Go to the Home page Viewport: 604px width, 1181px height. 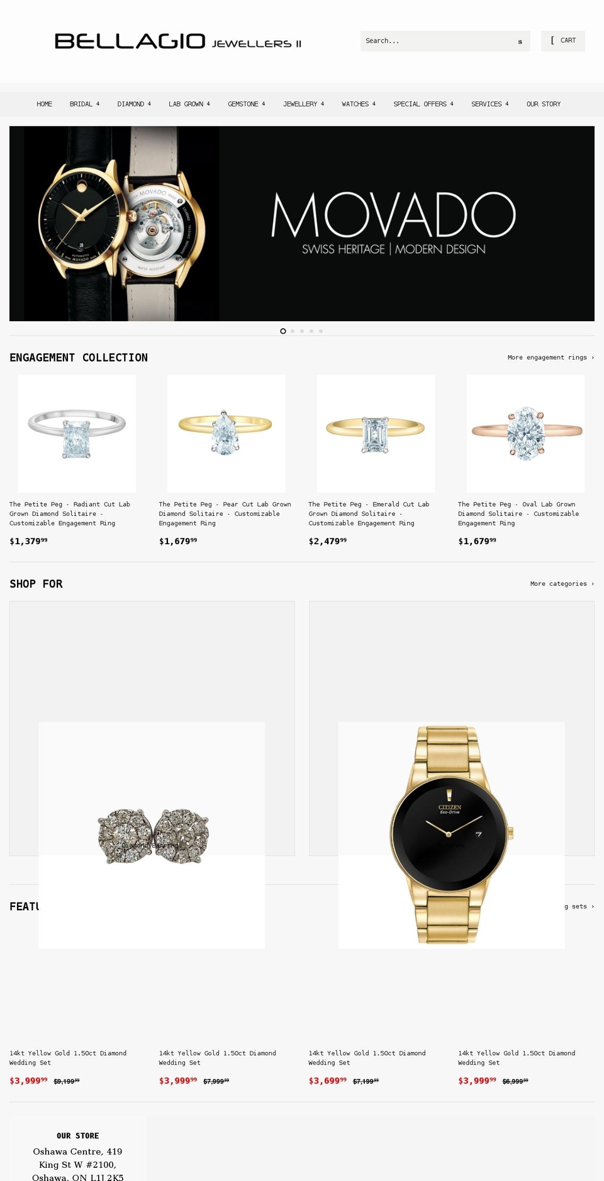pyautogui.click(x=45, y=105)
